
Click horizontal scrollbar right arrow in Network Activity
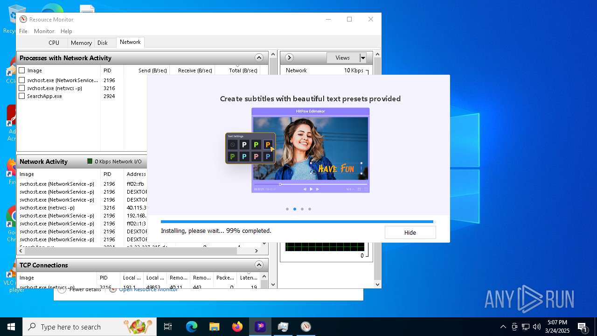point(256,251)
